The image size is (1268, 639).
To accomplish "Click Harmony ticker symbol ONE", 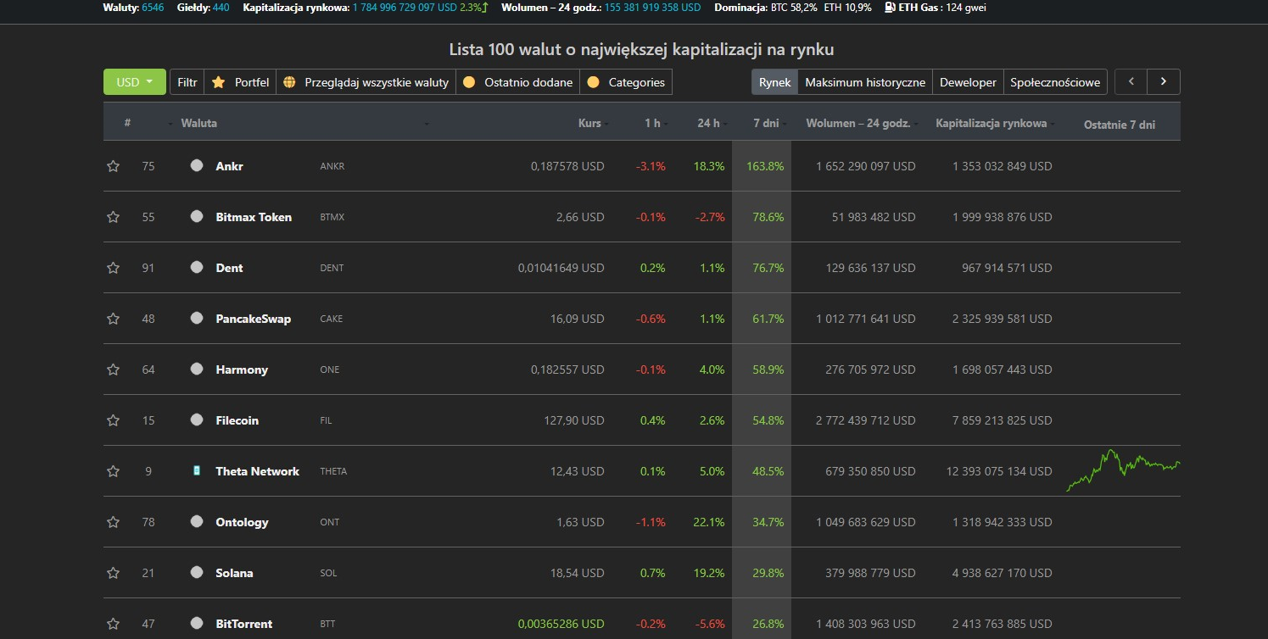I will 329,370.
